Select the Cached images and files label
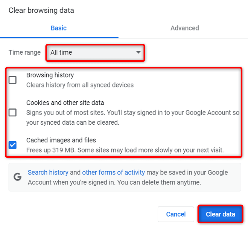Image resolution: width=248 pixels, height=226 pixels. point(61,140)
